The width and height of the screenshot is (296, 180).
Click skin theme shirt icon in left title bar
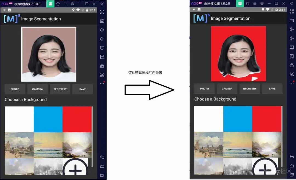coord(58,4)
